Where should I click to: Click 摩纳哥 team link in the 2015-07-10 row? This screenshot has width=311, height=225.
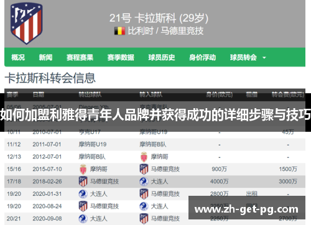(98, 169)
